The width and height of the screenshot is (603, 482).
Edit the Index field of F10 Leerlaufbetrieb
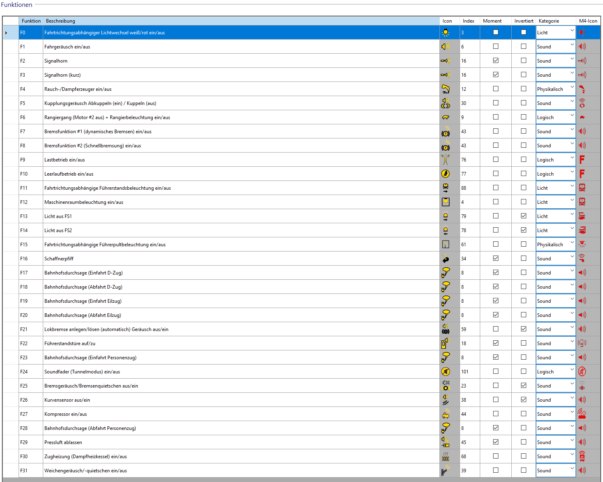point(469,174)
